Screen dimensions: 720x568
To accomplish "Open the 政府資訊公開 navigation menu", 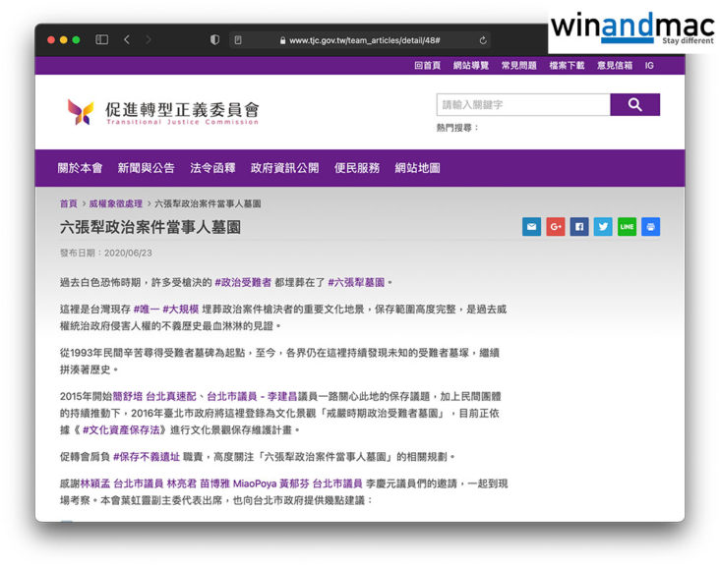I will click(284, 168).
